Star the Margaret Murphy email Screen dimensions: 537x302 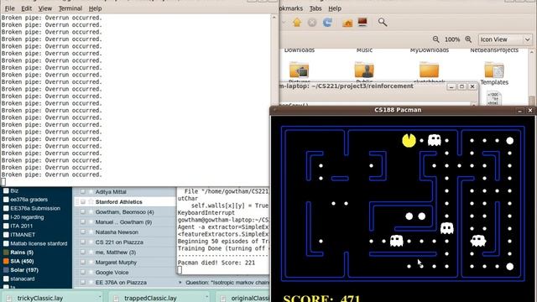coord(91,263)
